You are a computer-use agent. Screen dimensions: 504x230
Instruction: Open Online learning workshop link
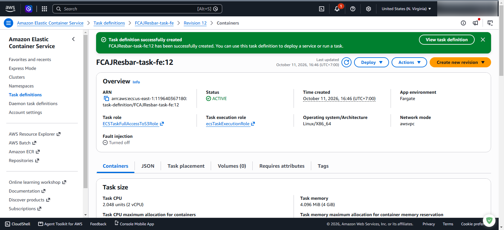(x=37, y=182)
